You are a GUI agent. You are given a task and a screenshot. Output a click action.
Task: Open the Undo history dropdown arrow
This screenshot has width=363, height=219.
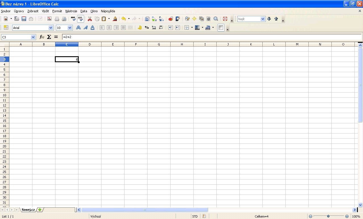coord(129,19)
